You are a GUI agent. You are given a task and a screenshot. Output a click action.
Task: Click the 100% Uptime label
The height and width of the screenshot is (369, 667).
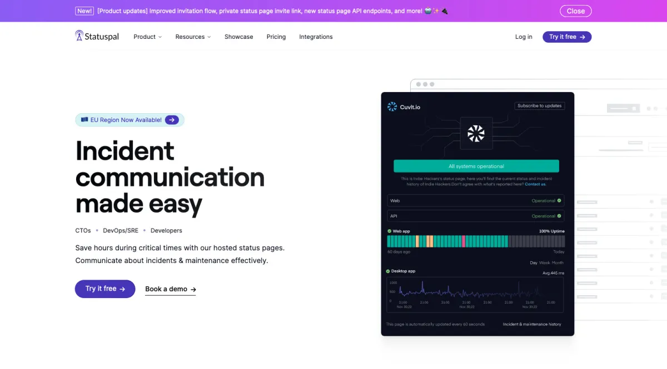point(551,231)
